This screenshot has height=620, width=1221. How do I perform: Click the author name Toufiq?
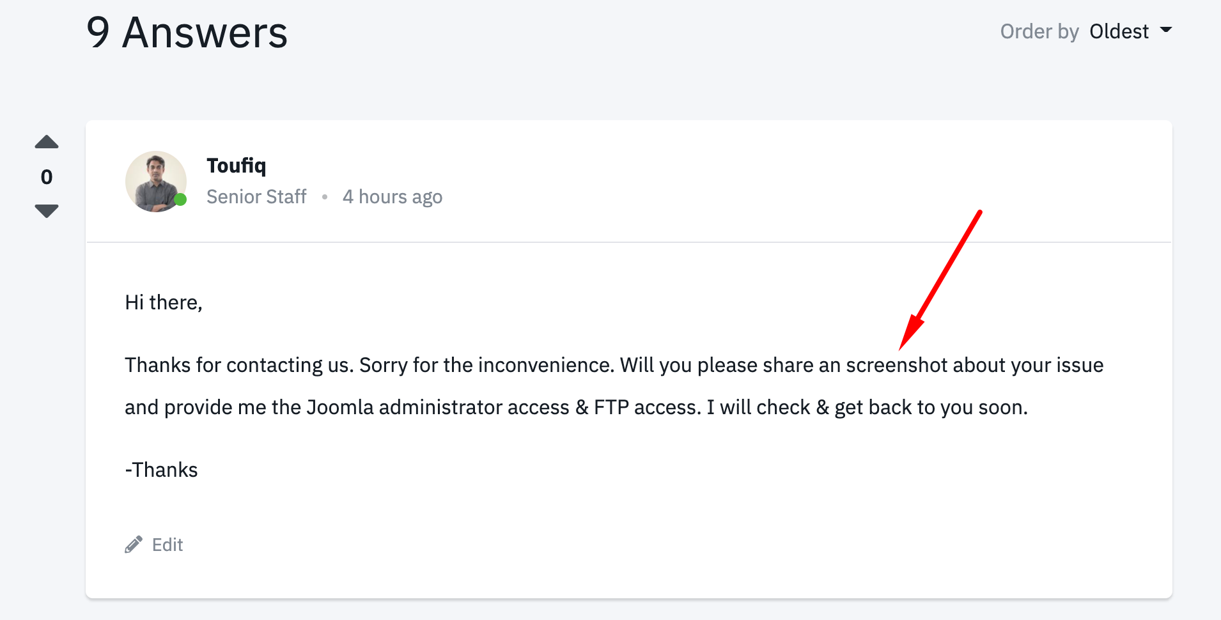236,166
